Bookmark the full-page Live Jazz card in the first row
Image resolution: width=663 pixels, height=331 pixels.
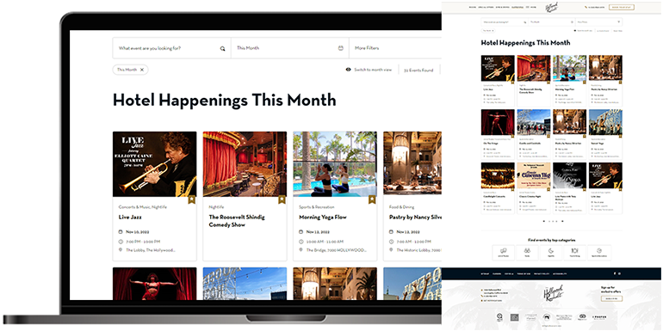pyautogui.click(x=513, y=83)
